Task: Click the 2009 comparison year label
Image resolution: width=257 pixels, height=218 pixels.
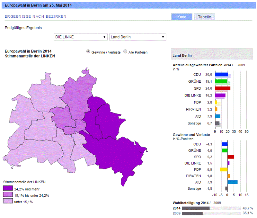Action: (x=241, y=65)
